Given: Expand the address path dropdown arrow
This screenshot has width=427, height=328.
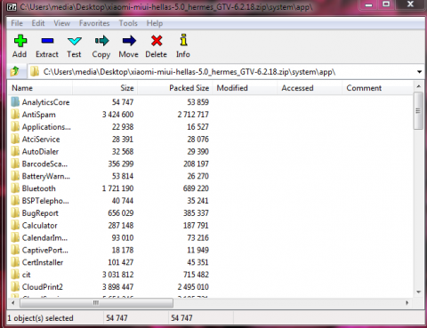Looking at the screenshot, I should (x=419, y=72).
